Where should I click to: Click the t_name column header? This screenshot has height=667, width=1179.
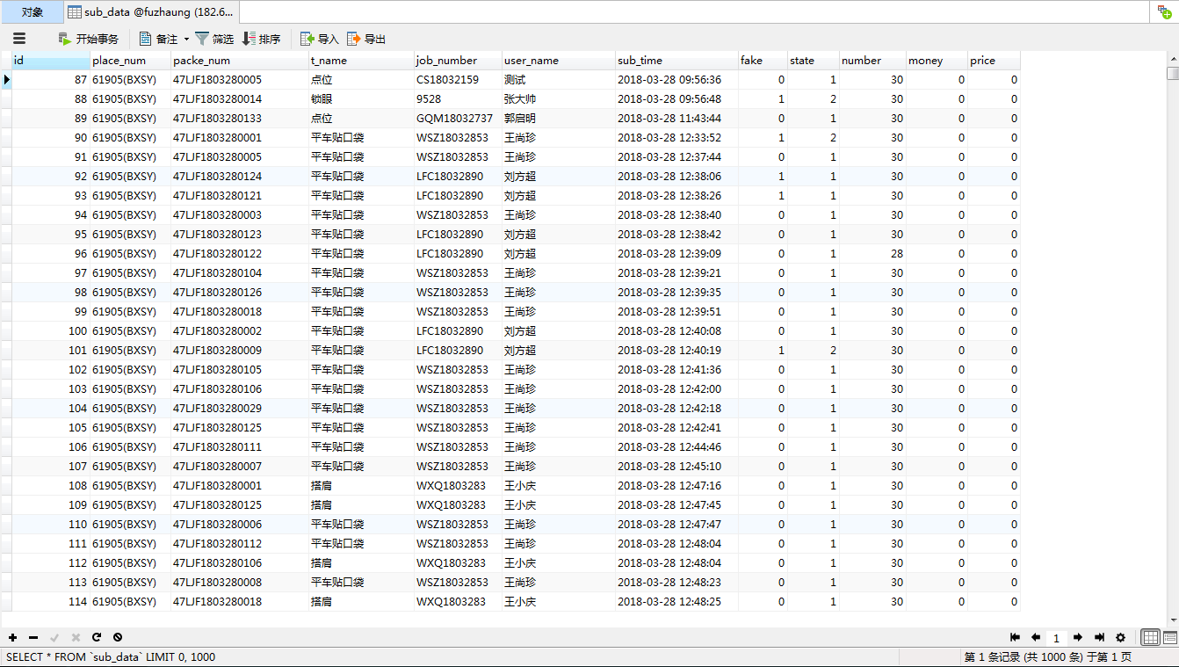[361, 61]
